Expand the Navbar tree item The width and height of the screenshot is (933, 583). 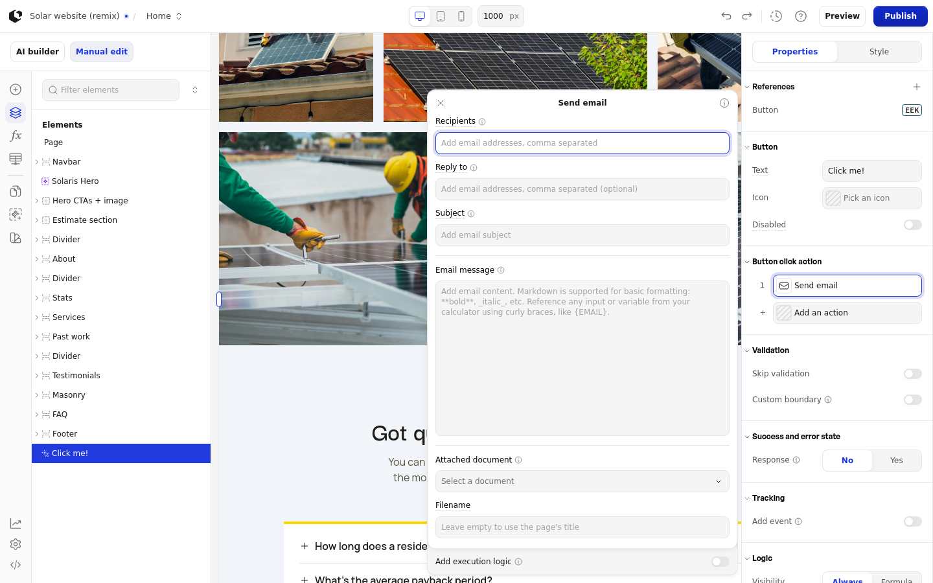(x=37, y=162)
